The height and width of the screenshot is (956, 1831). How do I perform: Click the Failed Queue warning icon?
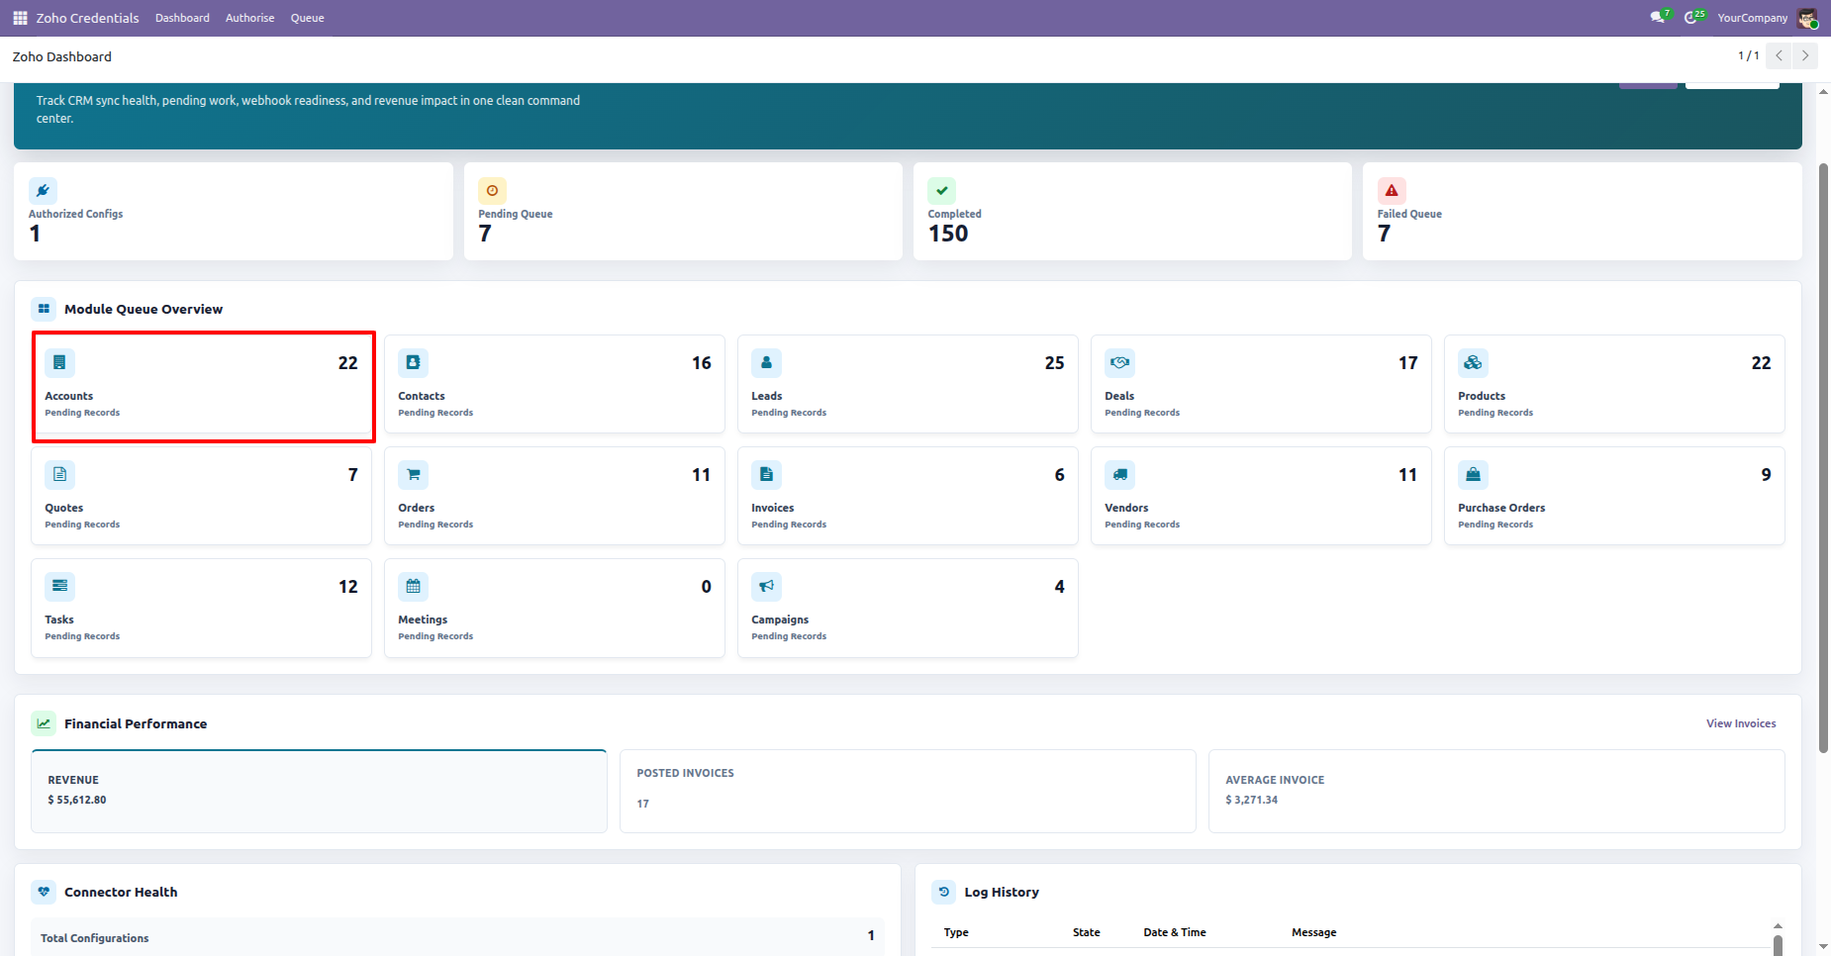1392,191
